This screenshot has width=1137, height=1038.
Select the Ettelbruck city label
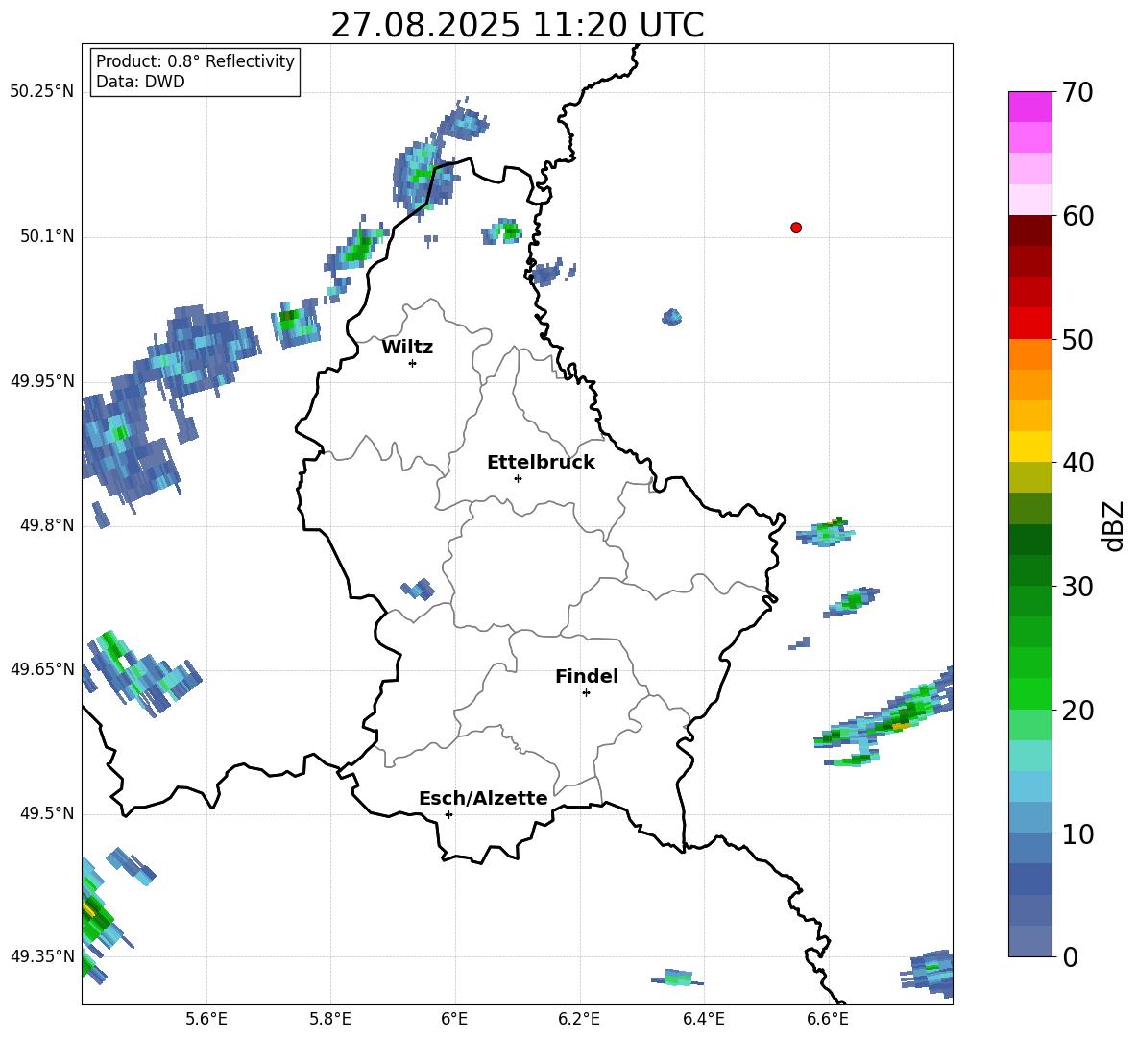pyautogui.click(x=541, y=463)
